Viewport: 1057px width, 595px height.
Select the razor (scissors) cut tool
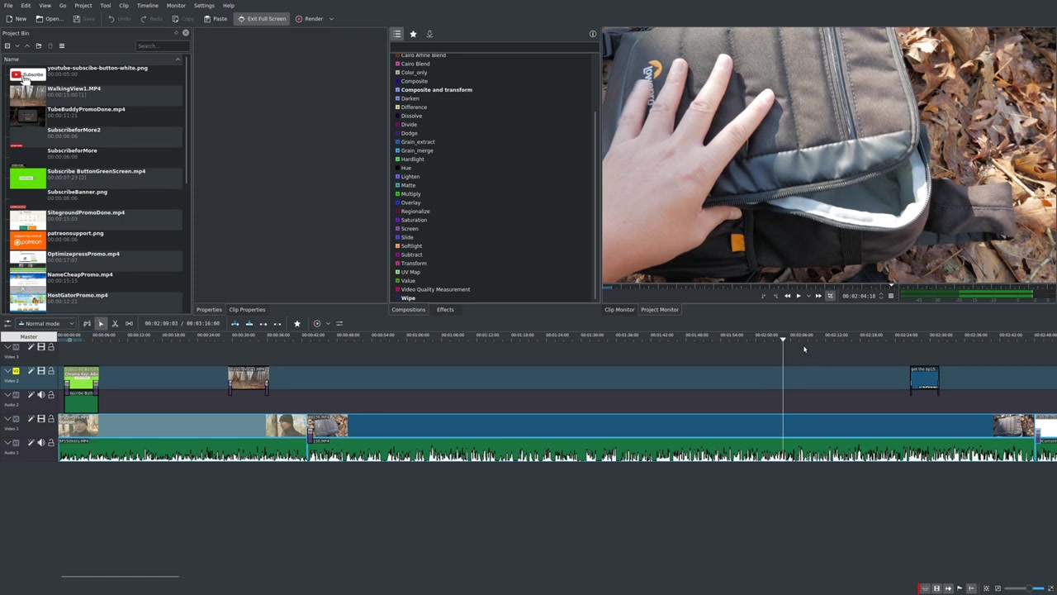click(115, 323)
